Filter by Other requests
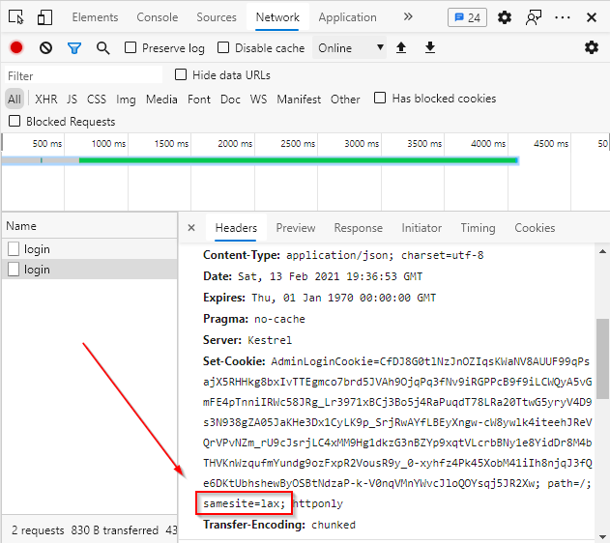The width and height of the screenshot is (610, 543). click(345, 100)
